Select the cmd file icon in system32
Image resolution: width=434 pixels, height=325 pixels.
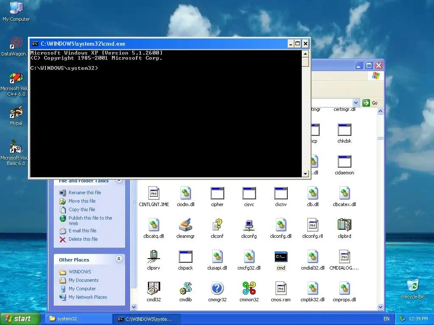pyautogui.click(x=281, y=257)
